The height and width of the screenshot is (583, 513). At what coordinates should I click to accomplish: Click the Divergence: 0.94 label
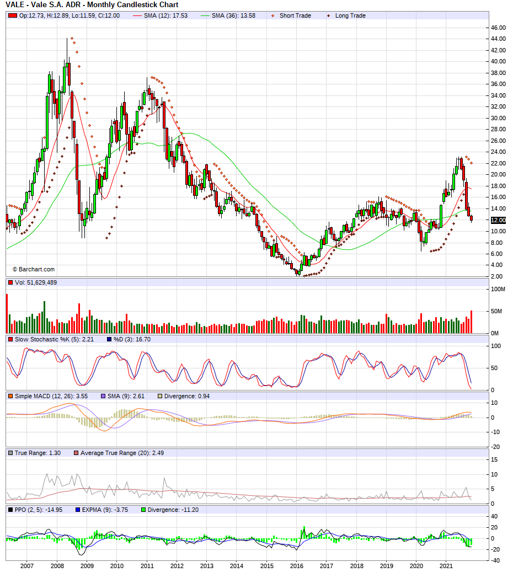tap(187, 397)
